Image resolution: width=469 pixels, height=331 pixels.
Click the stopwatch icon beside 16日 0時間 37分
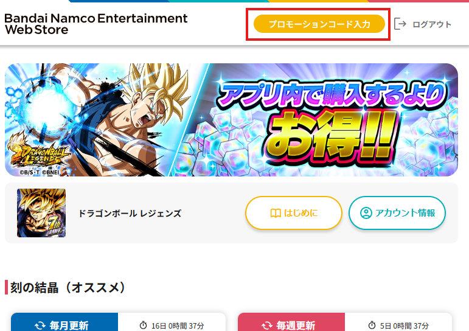(144, 326)
